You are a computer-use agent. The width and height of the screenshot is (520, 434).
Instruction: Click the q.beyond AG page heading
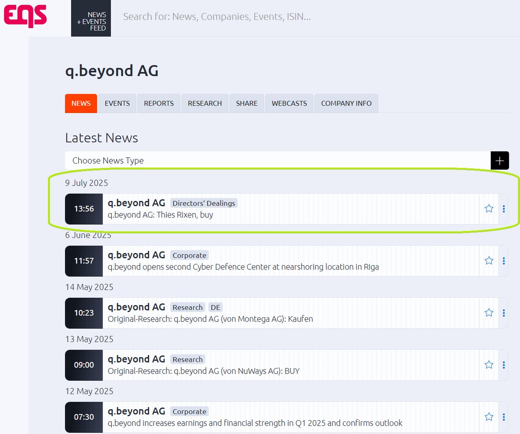coord(112,71)
